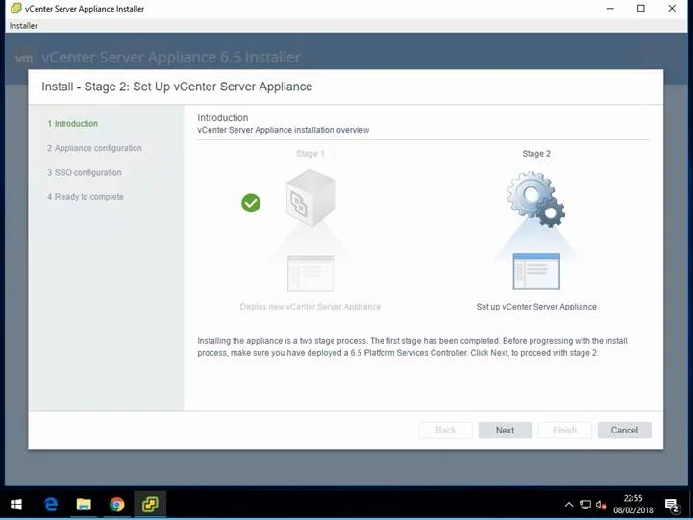Minimize the installer window
This screenshot has width=693, height=520.
[610, 9]
